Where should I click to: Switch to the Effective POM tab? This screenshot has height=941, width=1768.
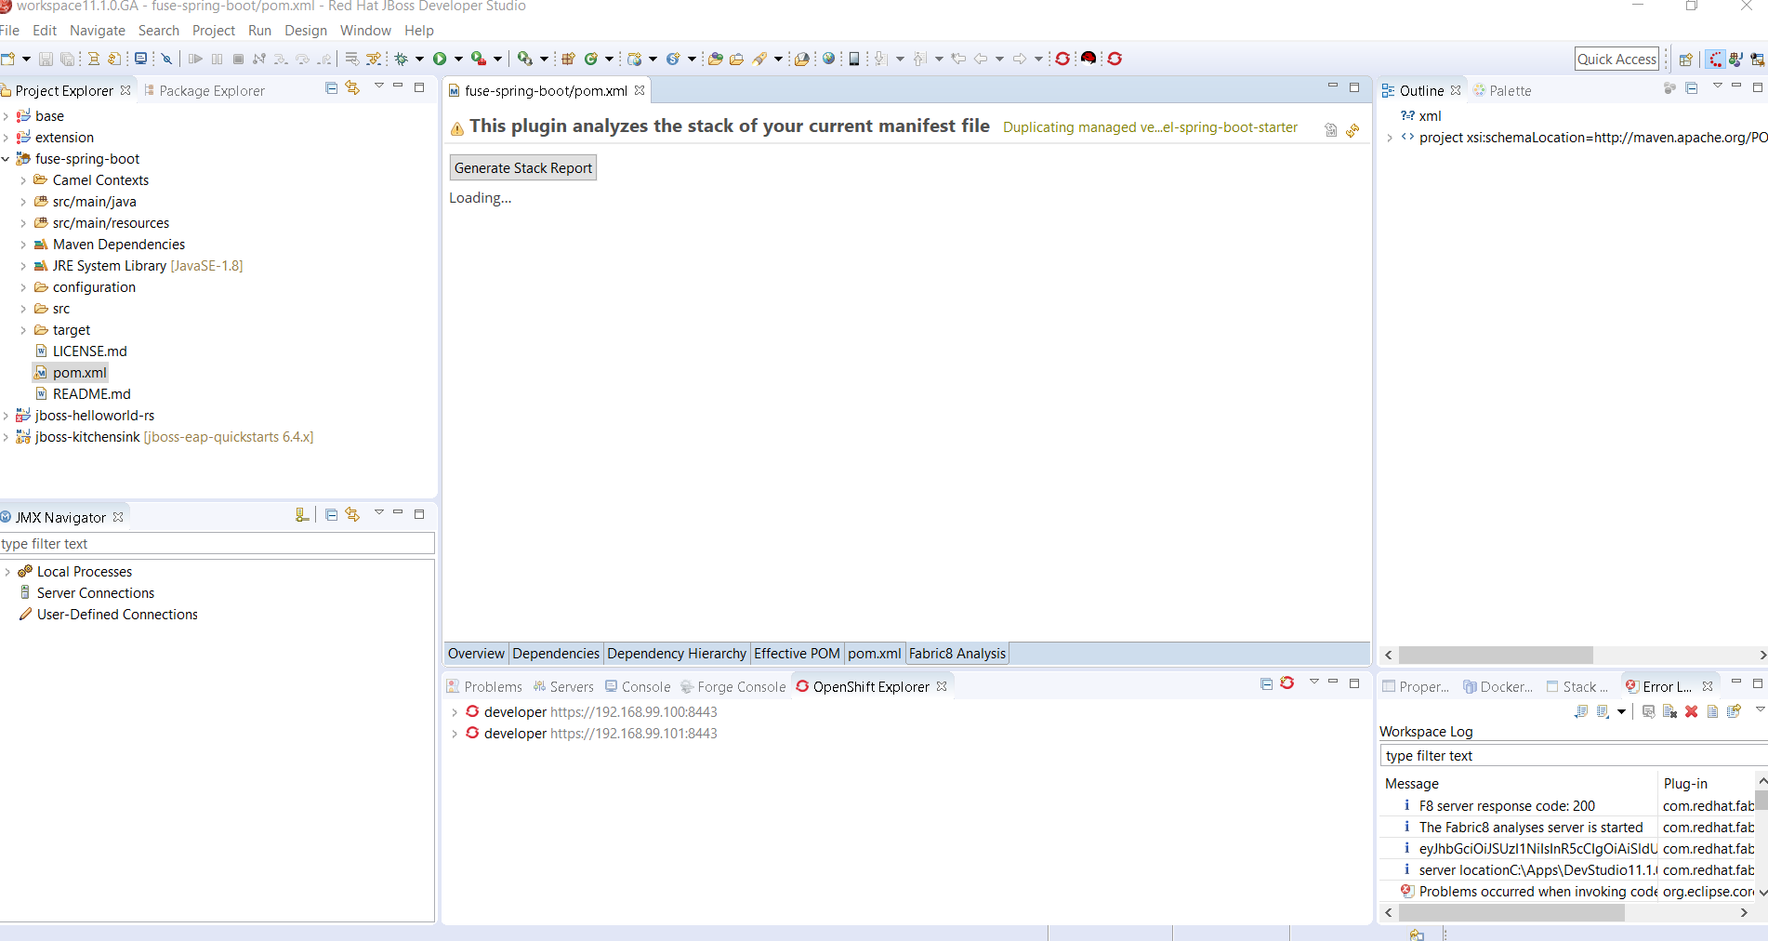[797, 654]
